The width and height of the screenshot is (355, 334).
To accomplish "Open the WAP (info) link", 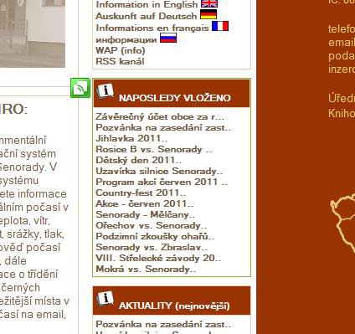I will [121, 50].
